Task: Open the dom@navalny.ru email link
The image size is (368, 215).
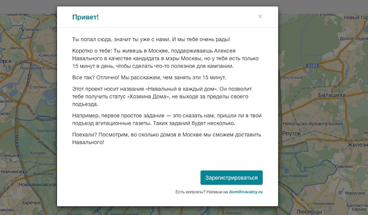Action: [246, 192]
